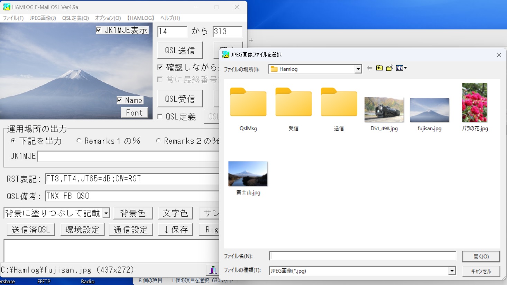Click the exit door icon in status bar
Screen dimensions: 507x285
(213, 270)
